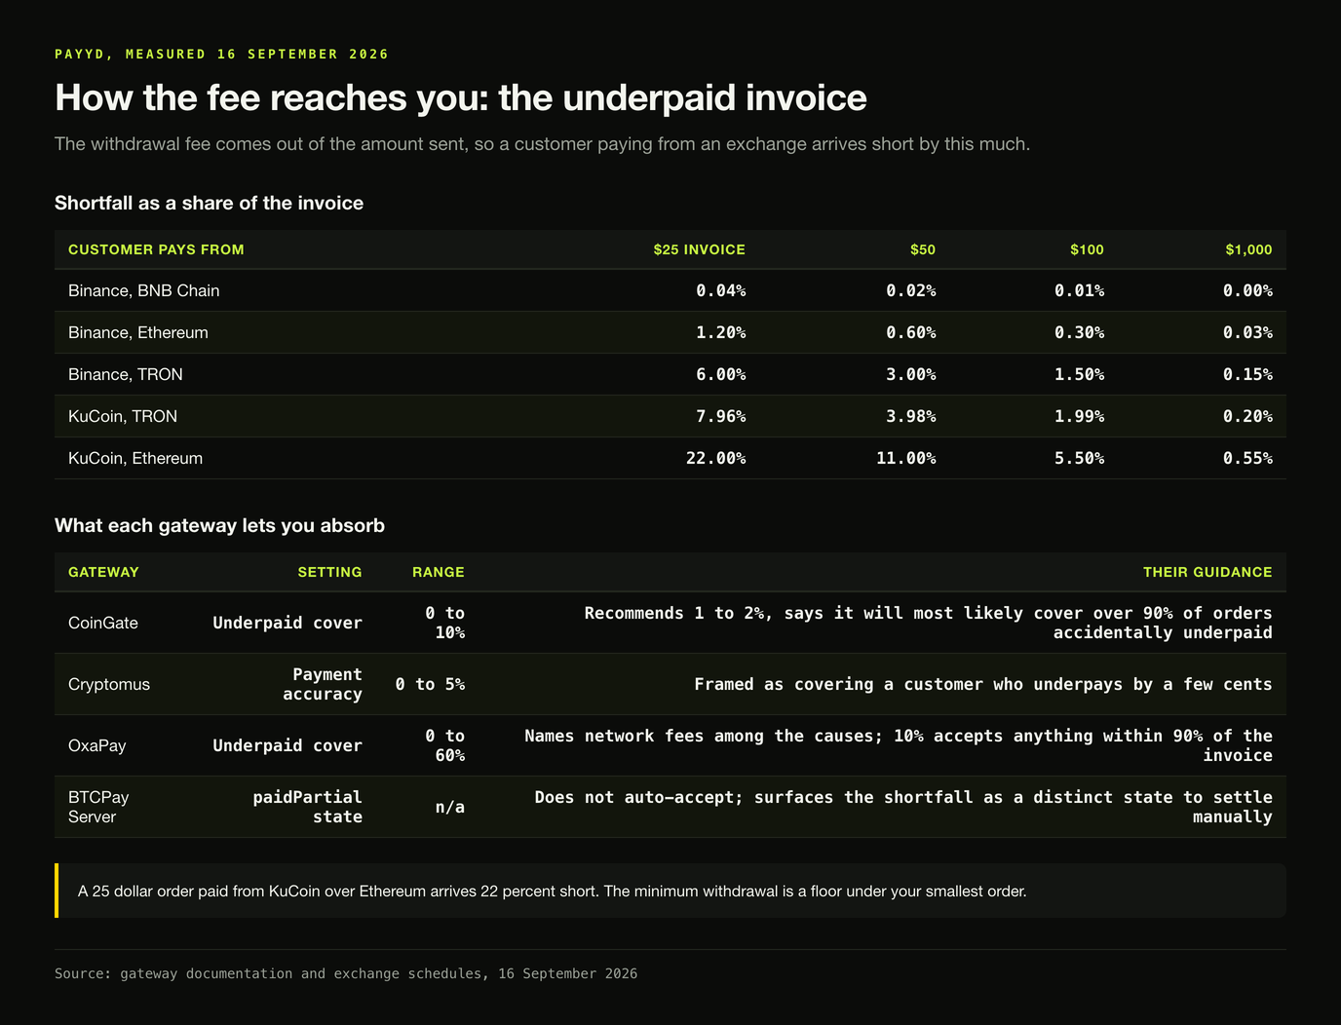Click the 7.96% cell for KuCoin TRON
Image resolution: width=1341 pixels, height=1025 pixels.
point(720,416)
